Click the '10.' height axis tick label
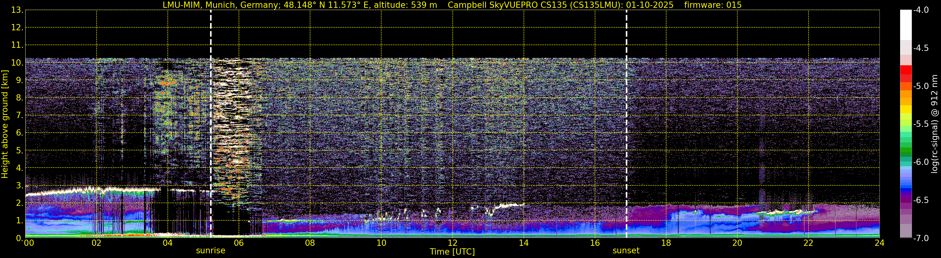This screenshot has height=258, width=941. pos(17,63)
